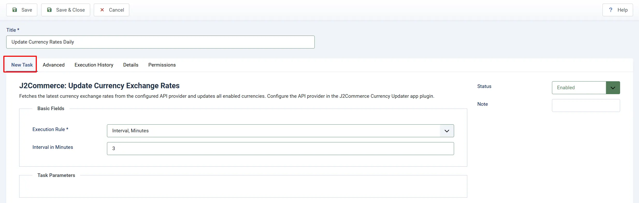Image resolution: width=639 pixels, height=203 pixels.
Task: Click the 'Fetches the latest currency' description text
Action: coord(227,96)
